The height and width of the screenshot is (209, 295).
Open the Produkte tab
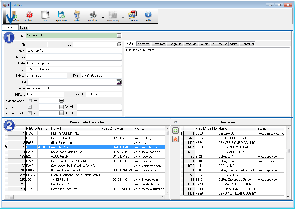pos(191,44)
